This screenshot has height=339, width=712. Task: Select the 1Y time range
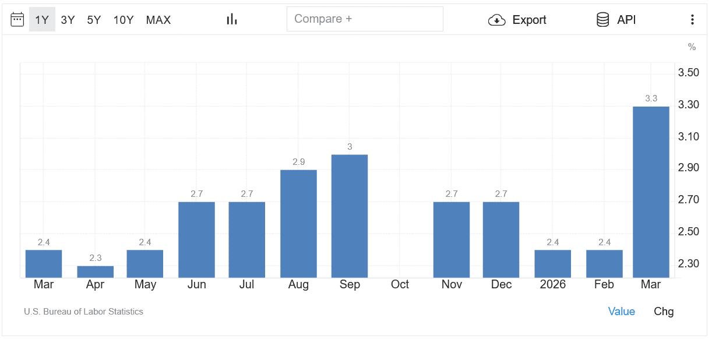pos(42,20)
